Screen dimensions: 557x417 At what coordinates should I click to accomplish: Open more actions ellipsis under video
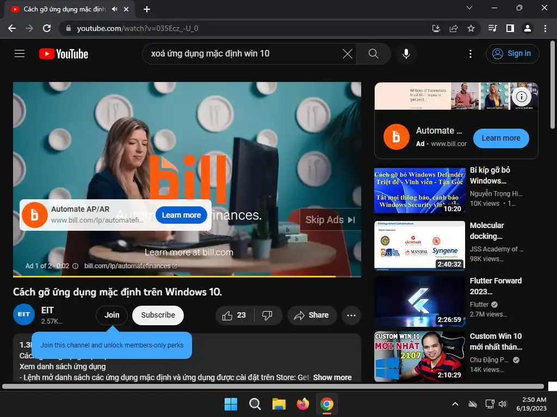pyautogui.click(x=351, y=315)
